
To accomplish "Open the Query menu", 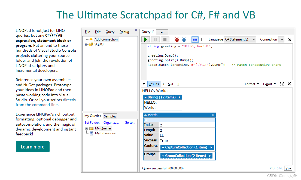I will [110, 32].
